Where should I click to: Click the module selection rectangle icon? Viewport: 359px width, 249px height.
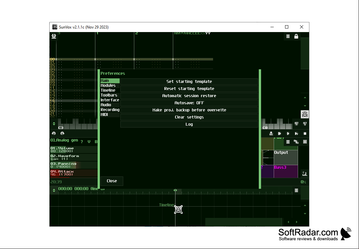point(305,142)
